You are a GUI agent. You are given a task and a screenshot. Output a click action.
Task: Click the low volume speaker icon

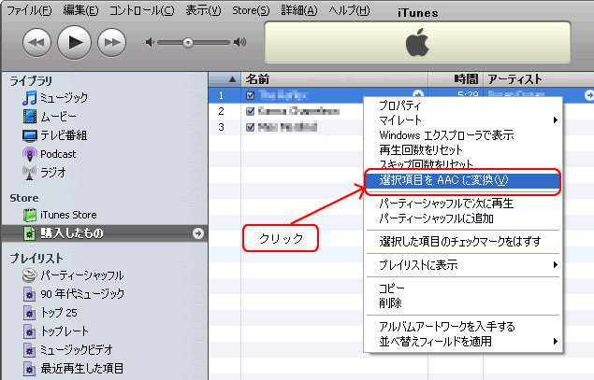(150, 42)
